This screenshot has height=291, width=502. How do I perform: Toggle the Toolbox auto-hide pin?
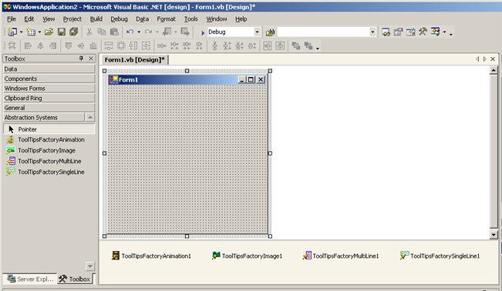(81, 59)
